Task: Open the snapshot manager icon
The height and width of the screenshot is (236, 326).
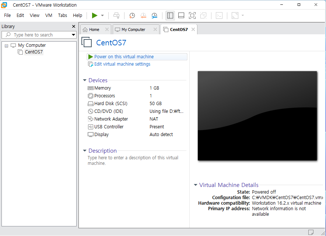Action: point(154,15)
